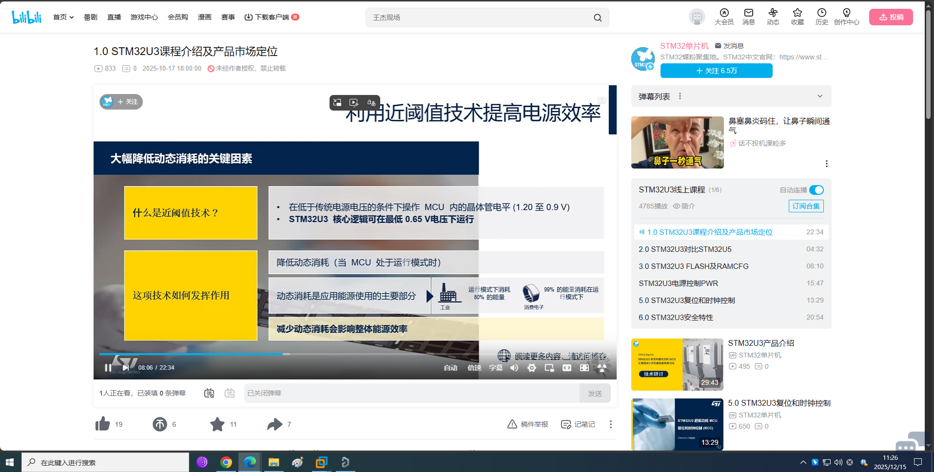Viewport: 934px width, 472px height.
Task: Click the coin donate icon
Action: pyautogui.click(x=160, y=424)
